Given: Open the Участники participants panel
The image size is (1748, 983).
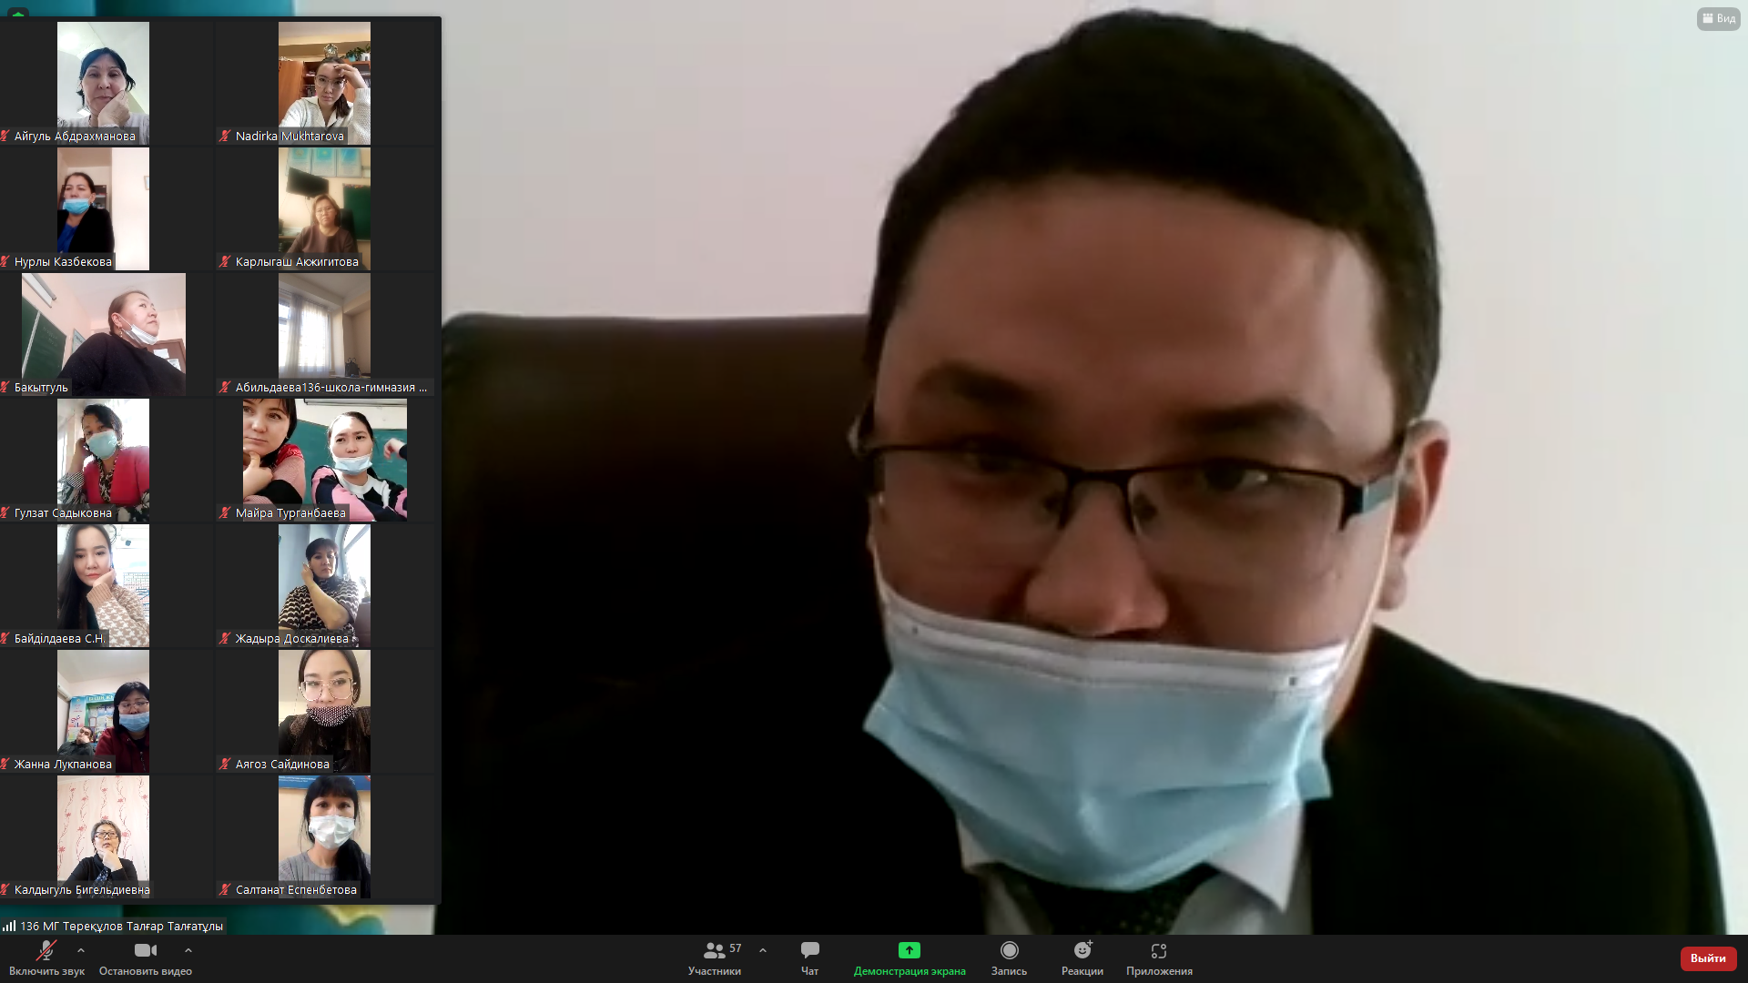Looking at the screenshot, I should pos(715,958).
